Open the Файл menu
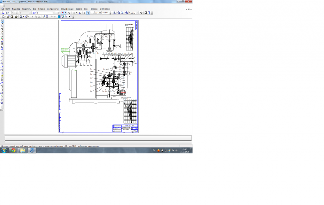 (8, 9)
